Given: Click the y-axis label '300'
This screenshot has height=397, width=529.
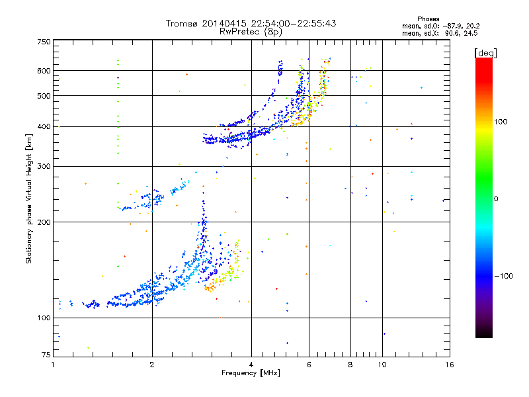Looking at the screenshot, I should [44, 166].
